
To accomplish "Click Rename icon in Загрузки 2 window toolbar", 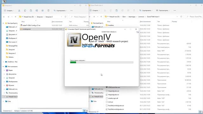I will pos(37,10).
